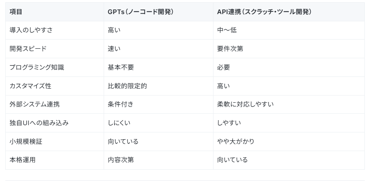Select the GPTs（ノーコード開発） header cell
Viewport: 369px width, 183px height.
tap(158, 12)
